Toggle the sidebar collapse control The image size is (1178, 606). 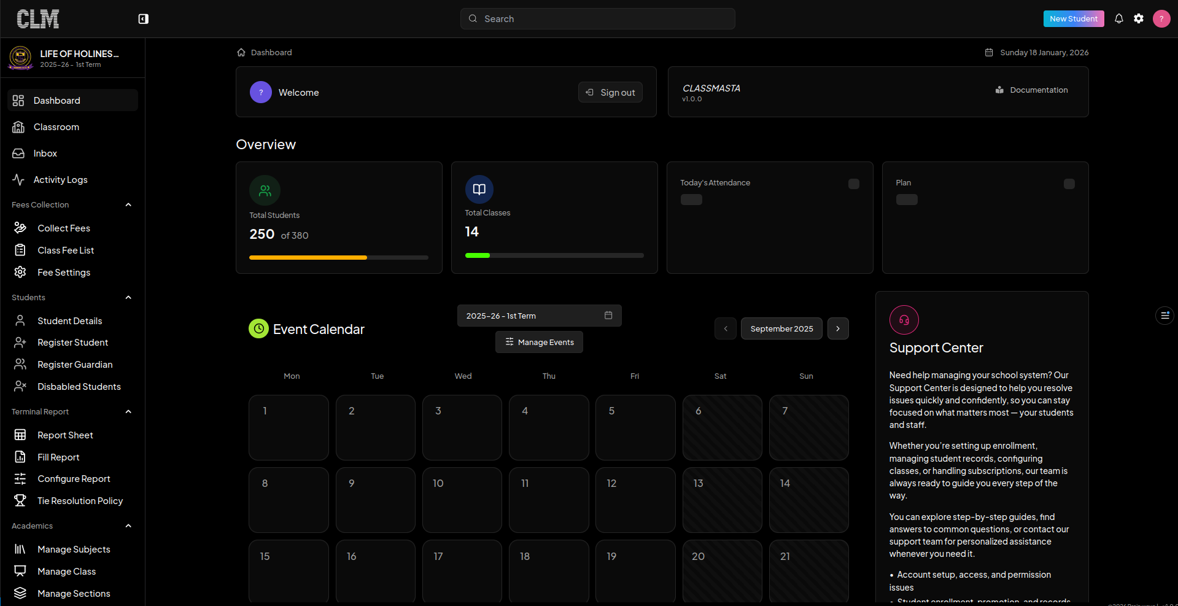coord(143,19)
